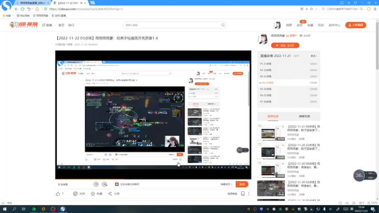Send danmaku with orange 发送 button
The height and width of the screenshot is (213, 379).
pyautogui.click(x=242, y=184)
